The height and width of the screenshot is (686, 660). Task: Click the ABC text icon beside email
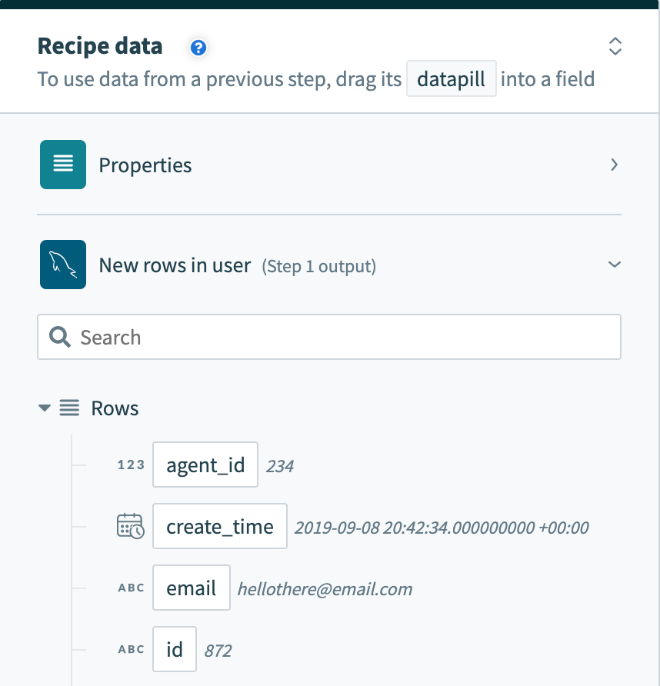[x=131, y=588]
